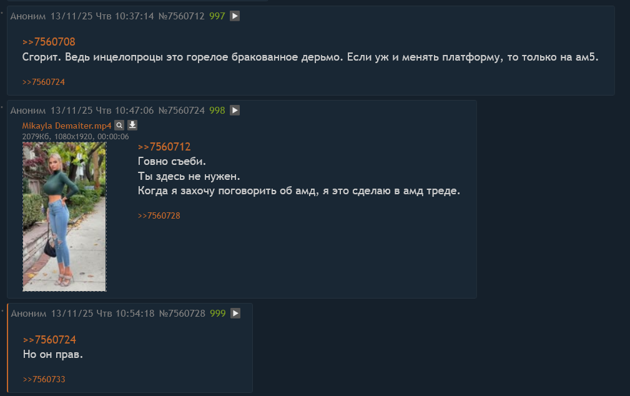The height and width of the screenshot is (396, 630).
Task: Open the video thumbnail preview
Action: coord(64,217)
